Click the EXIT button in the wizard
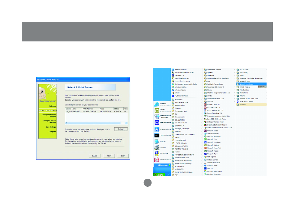The height and width of the screenshot is (205, 295). (x=123, y=156)
